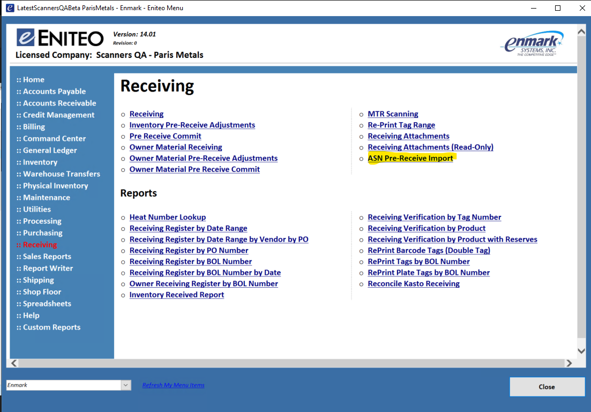591x412 pixels.
Task: Open MTR Scanning
Action: (x=393, y=114)
